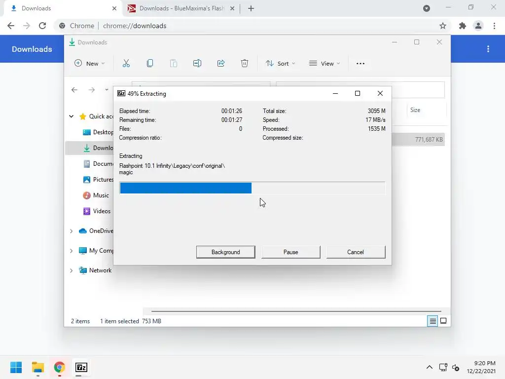
Task: Close the BlueMaxima's Flashpoint tab
Action: point(232,8)
